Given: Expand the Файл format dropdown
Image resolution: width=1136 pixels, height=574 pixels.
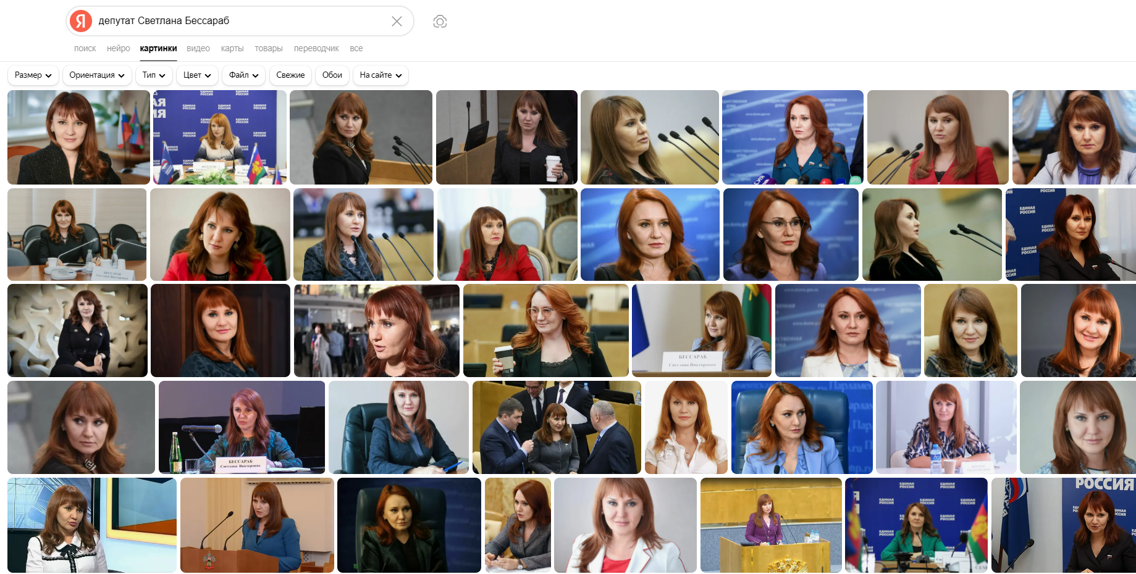Looking at the screenshot, I should [x=243, y=75].
